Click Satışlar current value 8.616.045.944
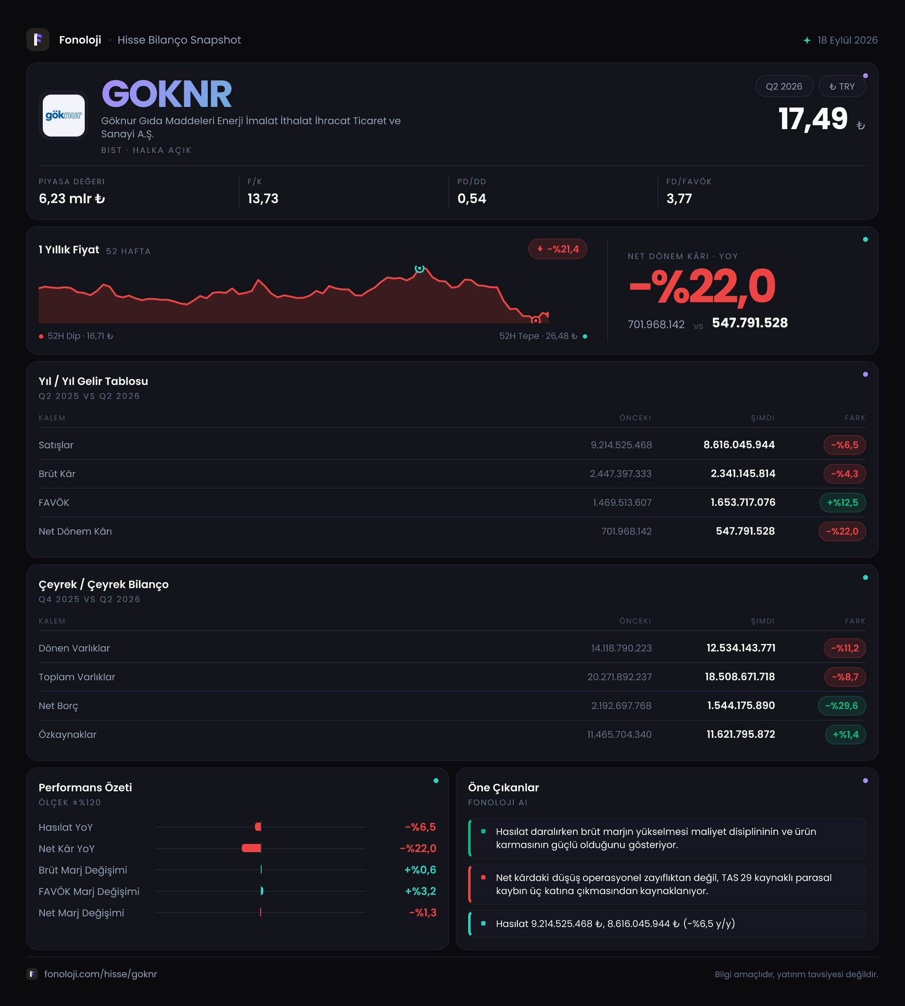The width and height of the screenshot is (905, 1006). (739, 445)
